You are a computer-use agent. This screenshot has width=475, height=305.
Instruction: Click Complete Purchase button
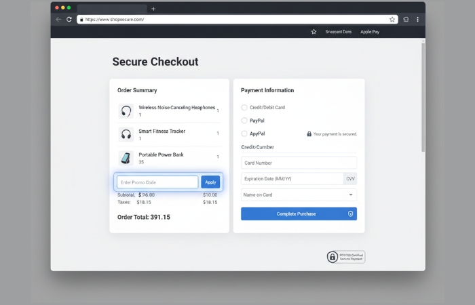299,214
